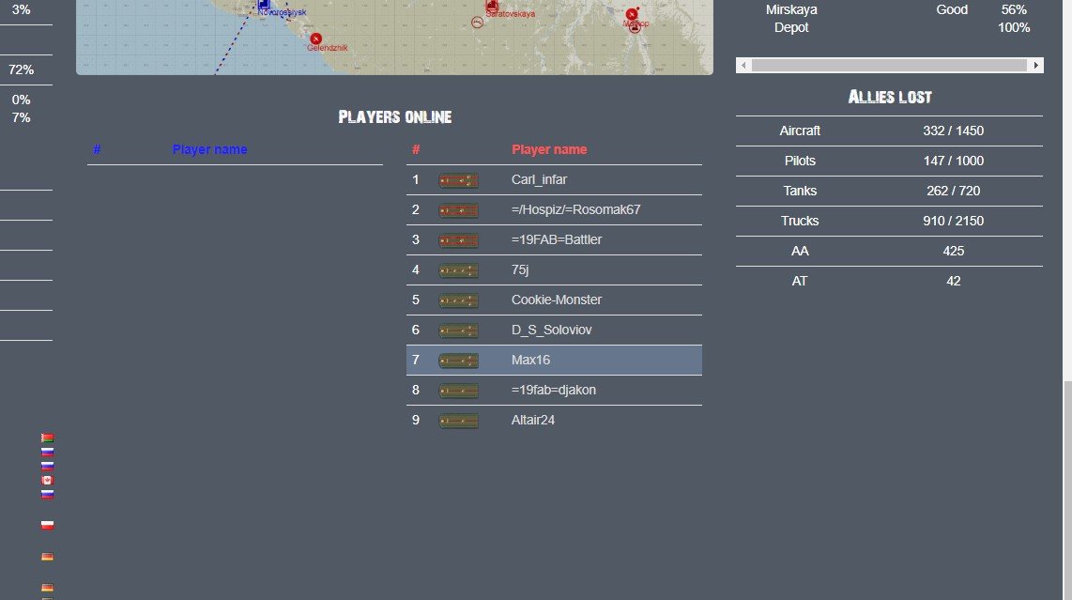
Task: Open =19FAB=Battler player entry
Action: (x=557, y=240)
